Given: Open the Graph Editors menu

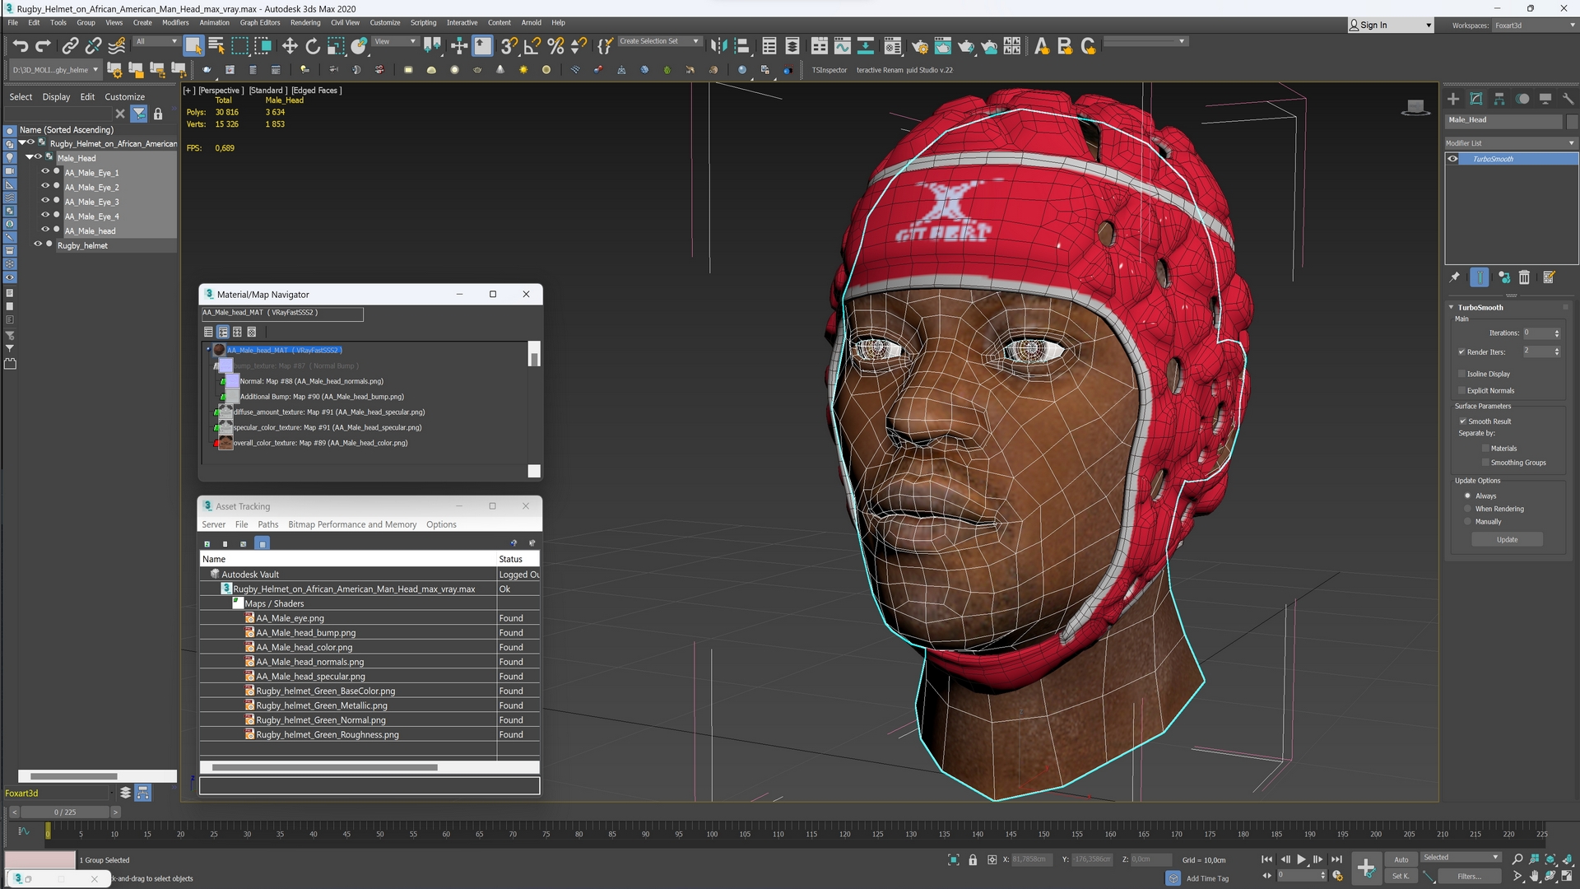Looking at the screenshot, I should (x=260, y=23).
